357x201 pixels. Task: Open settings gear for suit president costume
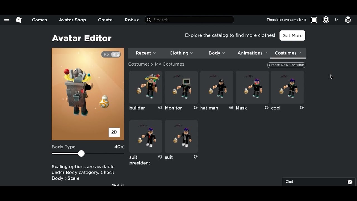pos(160,157)
